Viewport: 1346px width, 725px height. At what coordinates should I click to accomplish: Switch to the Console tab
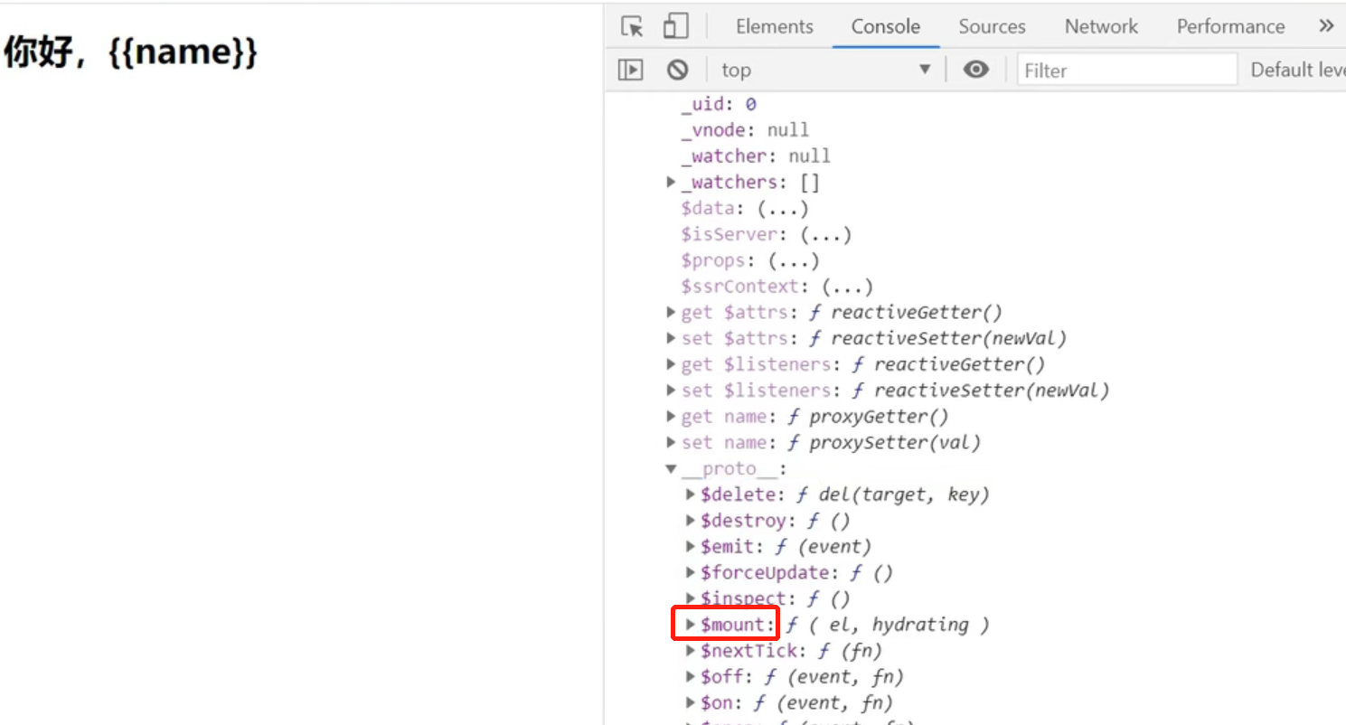click(x=886, y=26)
